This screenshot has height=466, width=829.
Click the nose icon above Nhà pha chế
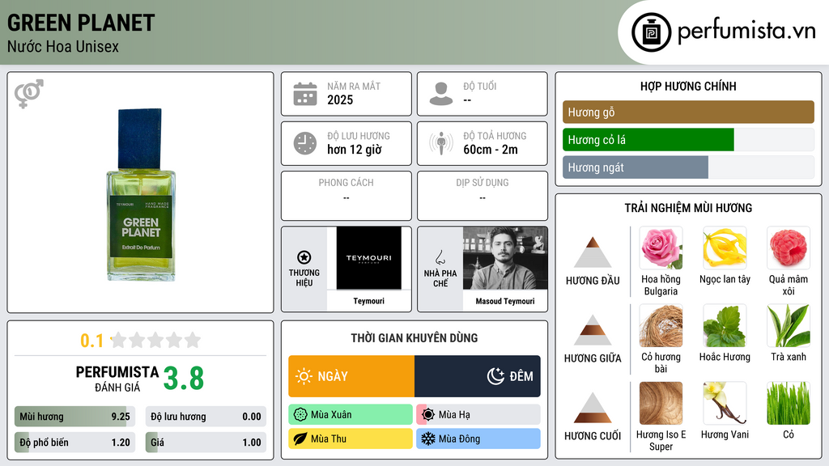(440, 257)
